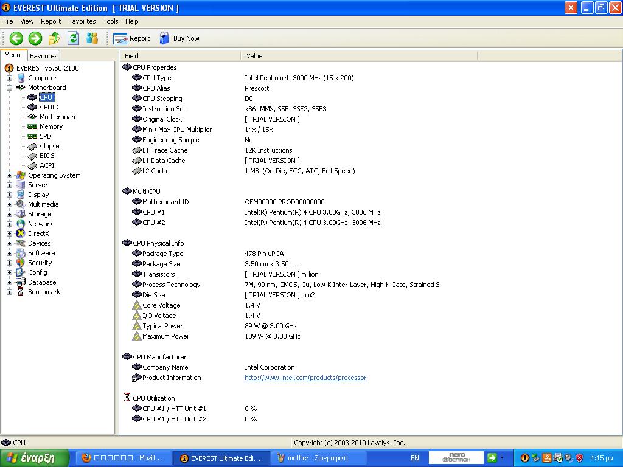623x467 pixels.
Task: Select the ACPI item in the tree
Action: (47, 165)
